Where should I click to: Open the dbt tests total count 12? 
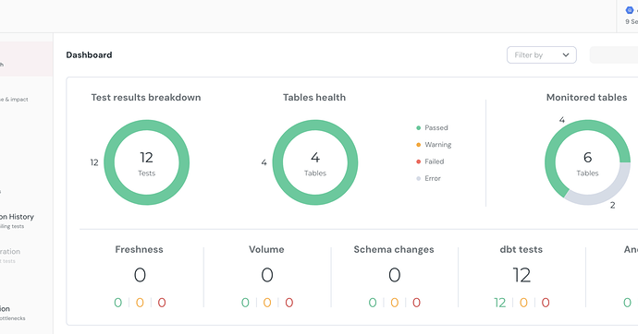pos(521,275)
